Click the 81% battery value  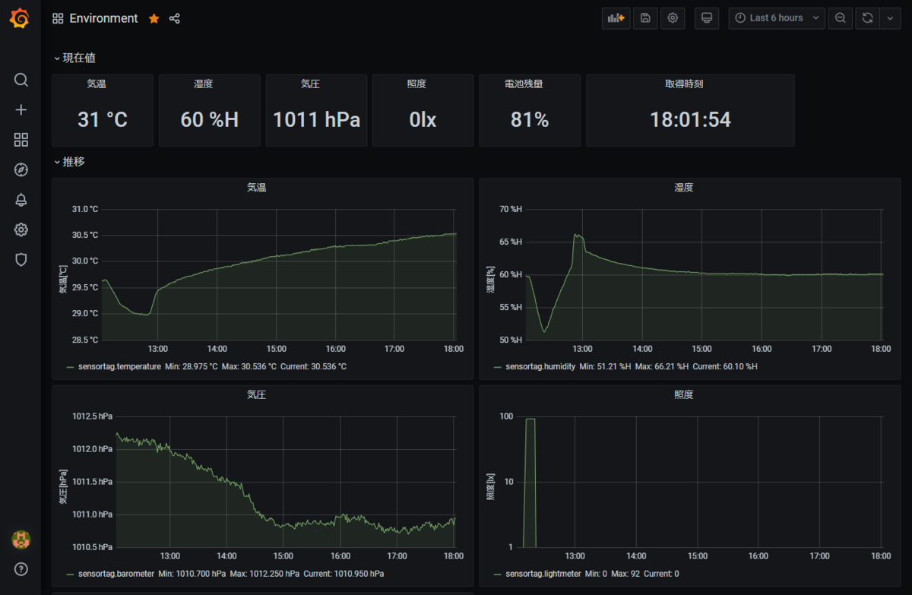click(530, 119)
